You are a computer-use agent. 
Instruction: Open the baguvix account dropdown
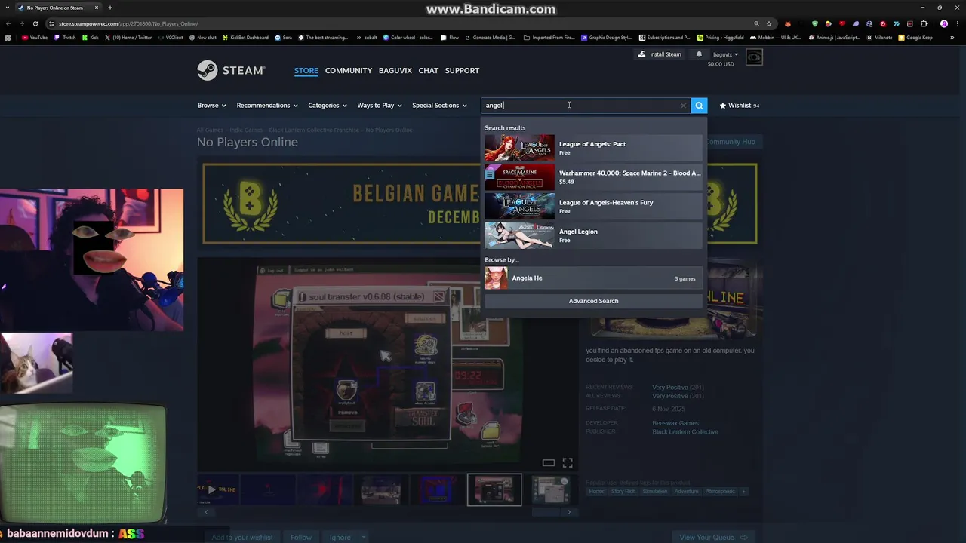click(725, 54)
